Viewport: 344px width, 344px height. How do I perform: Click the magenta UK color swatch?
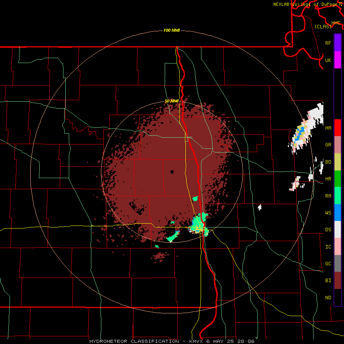click(338, 60)
